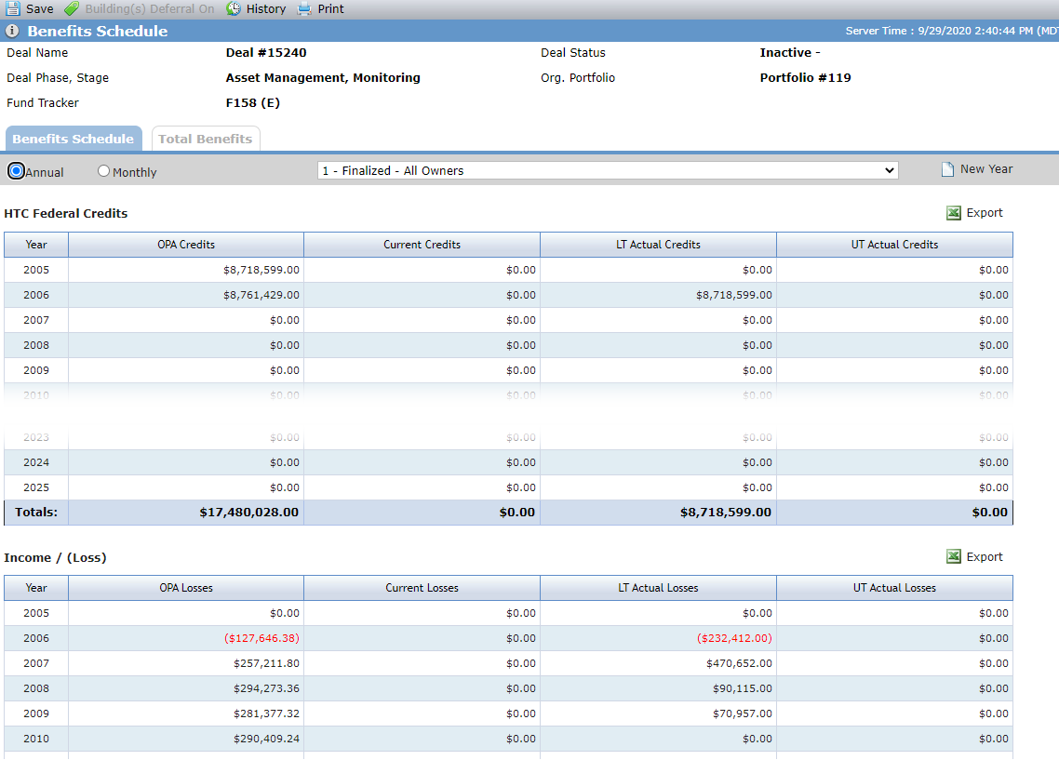Select the Monthly radio button

coord(103,171)
